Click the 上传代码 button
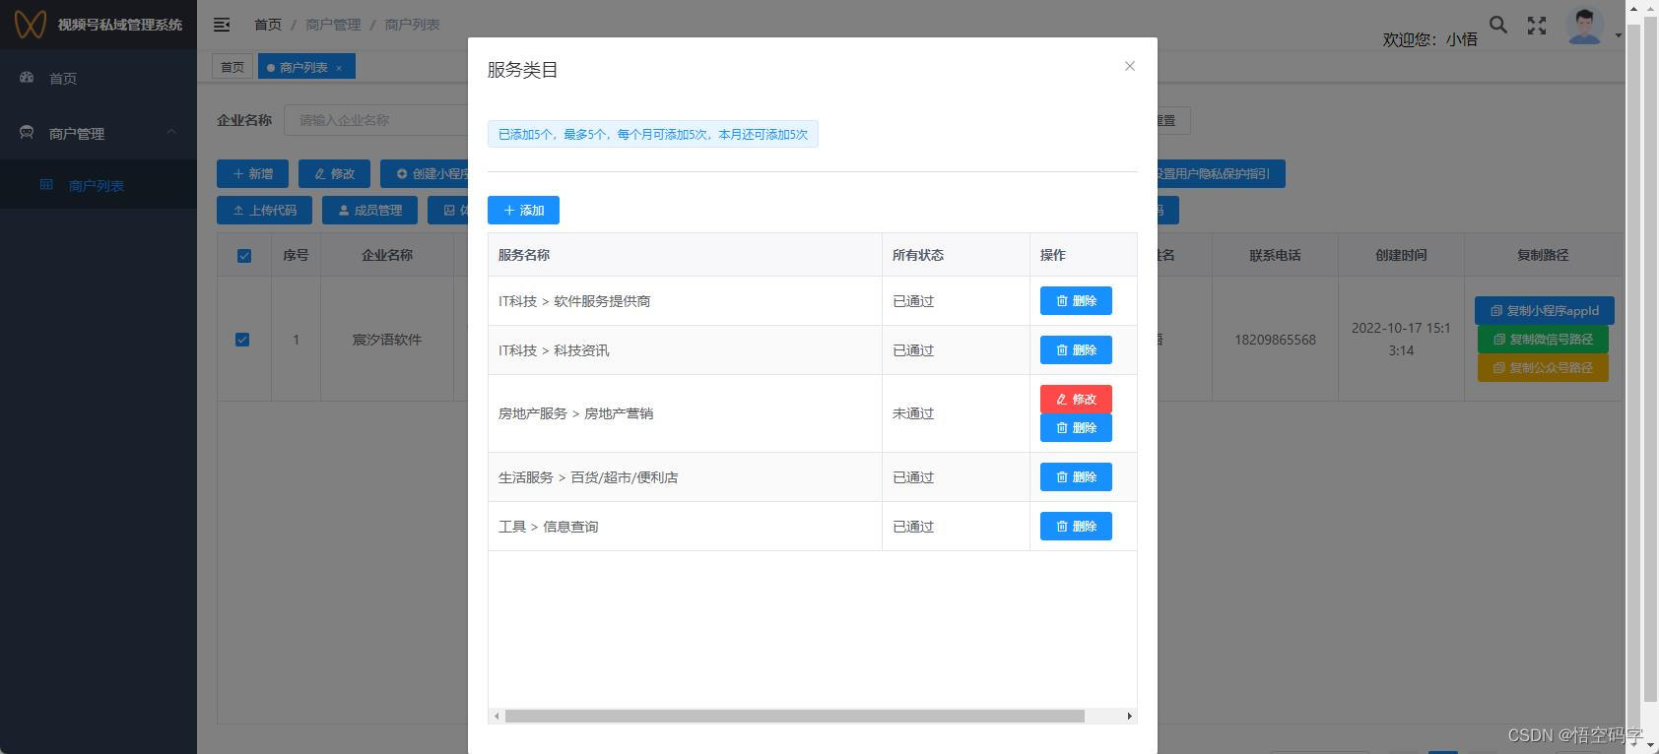The width and height of the screenshot is (1659, 754). [264, 210]
